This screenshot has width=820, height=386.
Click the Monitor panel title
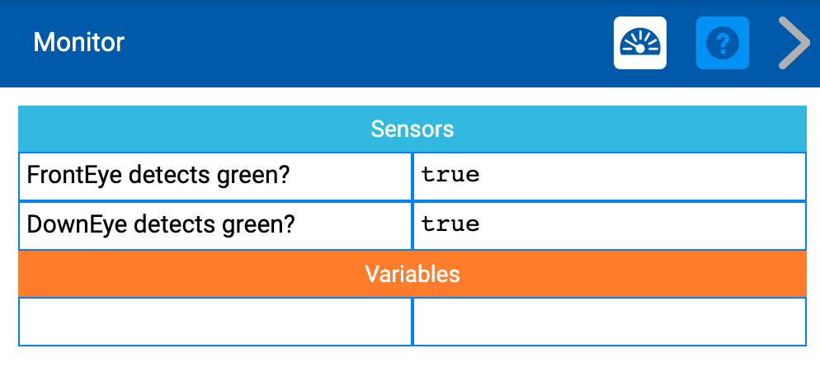(78, 42)
